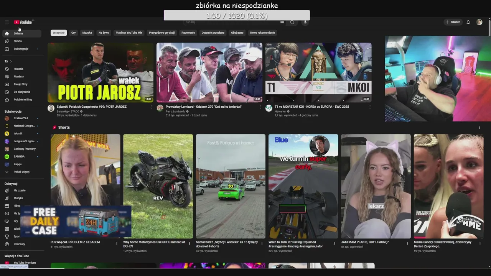The image size is (491, 276).
Task: Expand Pokaż więcej subscriptions
Action: 22,172
